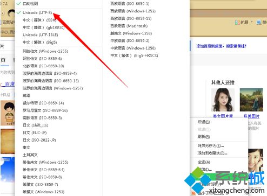
Task: Choose 中文（简体）(GBK) encoding
Action: (x=39, y=20)
